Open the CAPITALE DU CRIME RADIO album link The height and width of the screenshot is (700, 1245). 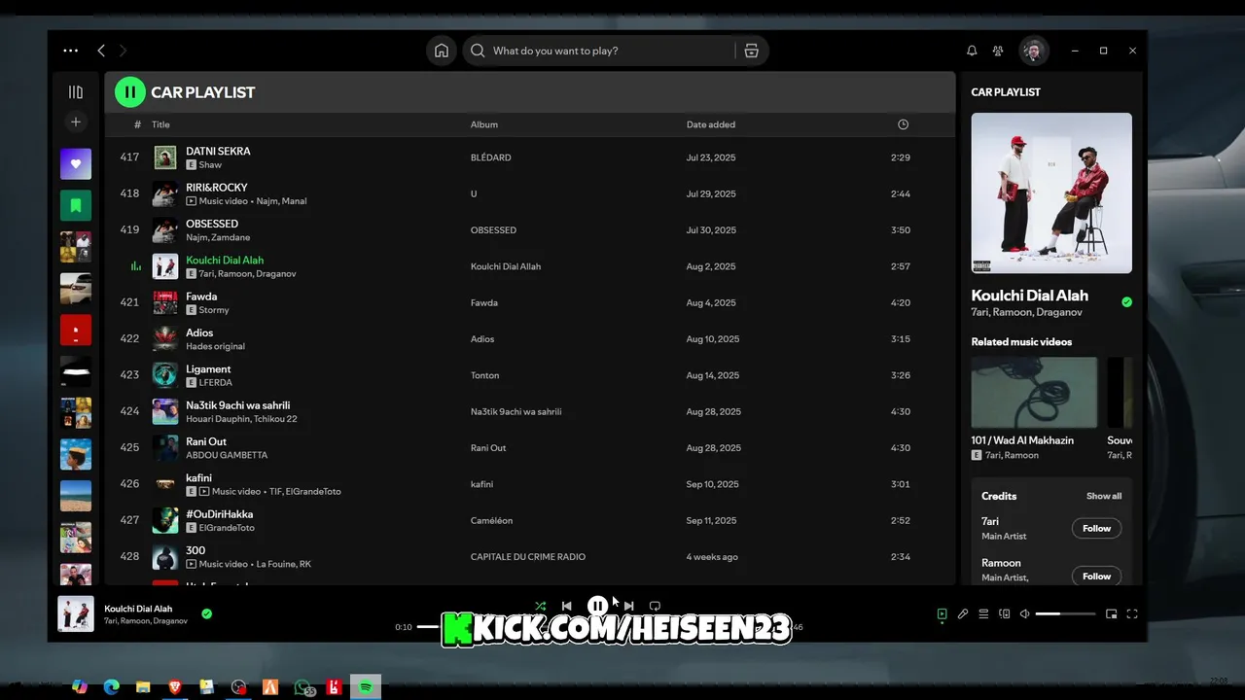[x=528, y=557]
